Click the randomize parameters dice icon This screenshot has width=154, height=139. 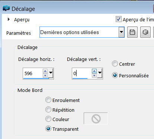pyautogui.click(x=145, y=32)
